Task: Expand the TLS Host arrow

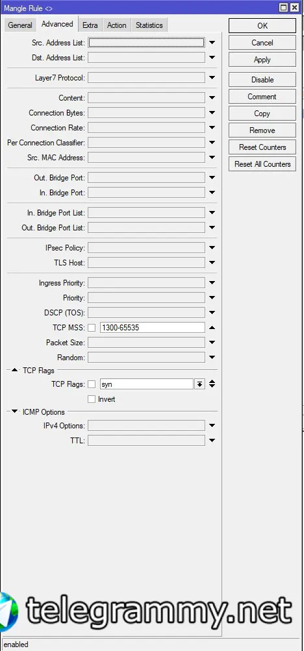Action: click(212, 262)
